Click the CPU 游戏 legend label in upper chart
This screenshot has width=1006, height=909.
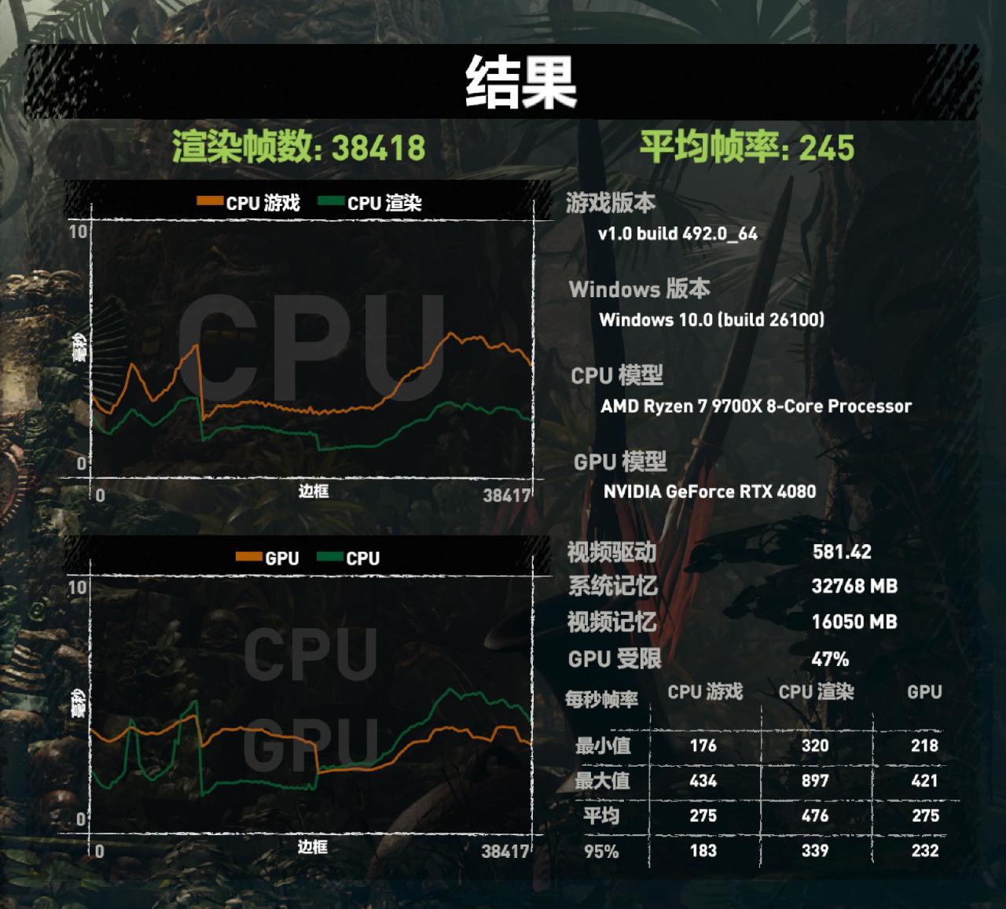click(x=263, y=203)
